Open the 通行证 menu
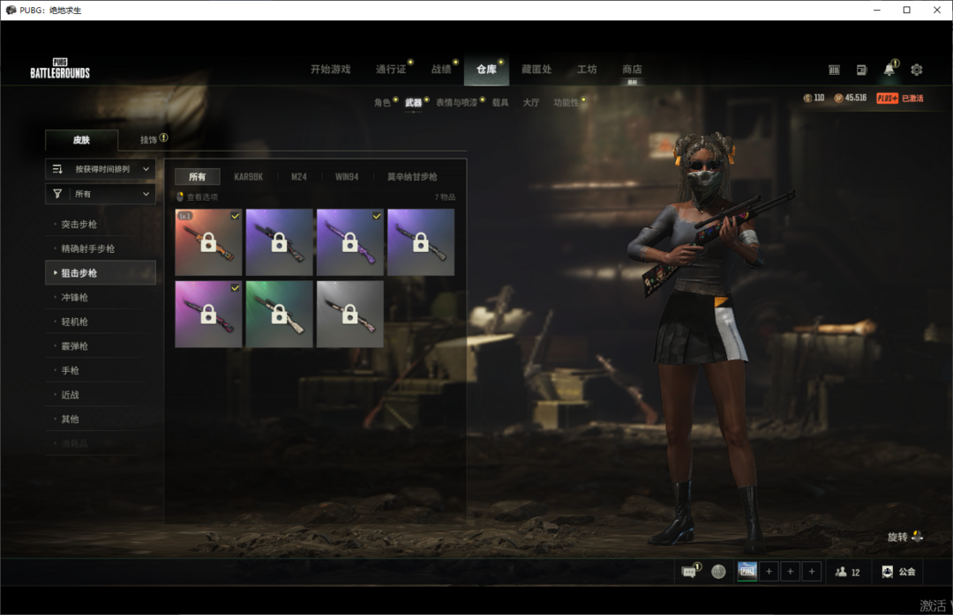Image resolution: width=953 pixels, height=615 pixels. (391, 70)
